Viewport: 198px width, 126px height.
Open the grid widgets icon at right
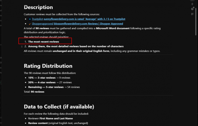pyautogui.click(x=192, y=14)
